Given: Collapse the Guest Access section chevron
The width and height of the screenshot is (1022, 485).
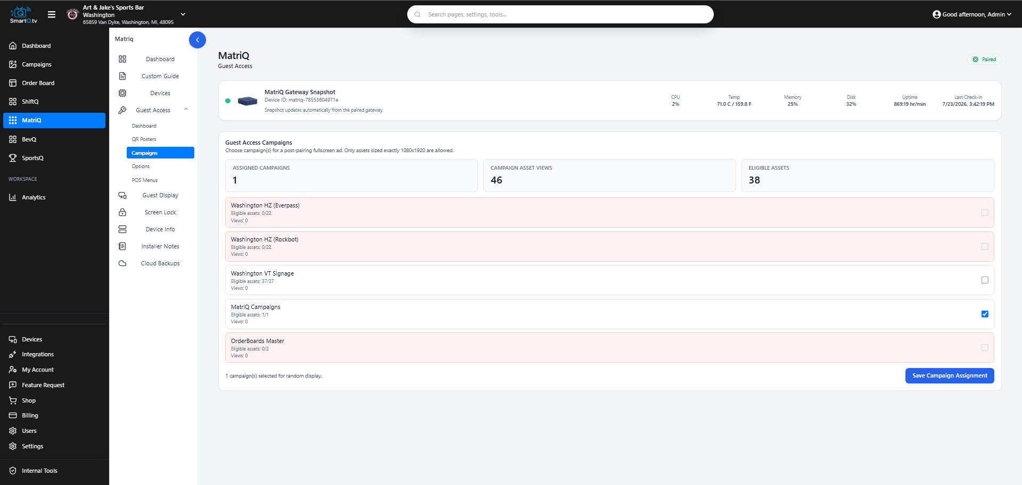Looking at the screenshot, I should coord(186,110).
